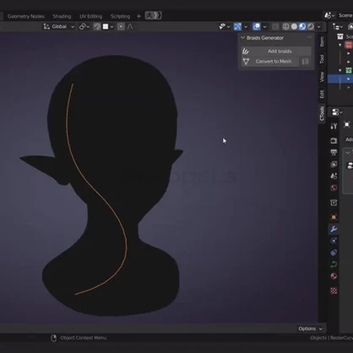Select the CTools sidebar tab
Viewport: 353px width, 353px height.
point(322,113)
